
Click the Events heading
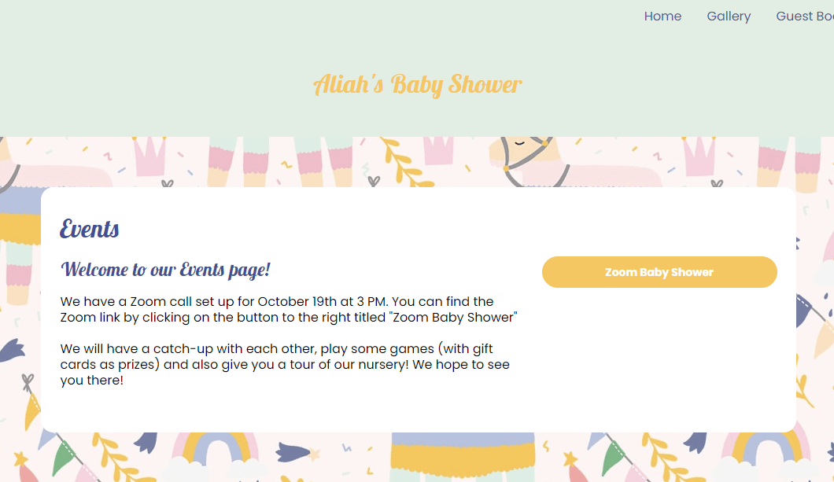(89, 229)
